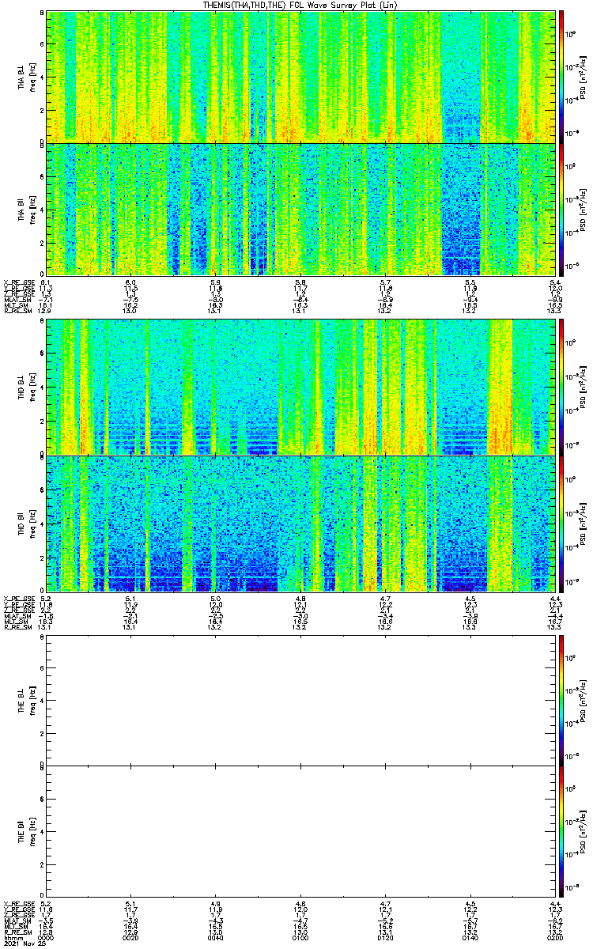Click the 'THA B∥ freq [Hz]' axis label
Image resolution: width=593 pixels, height=949 pixels.
[25, 209]
